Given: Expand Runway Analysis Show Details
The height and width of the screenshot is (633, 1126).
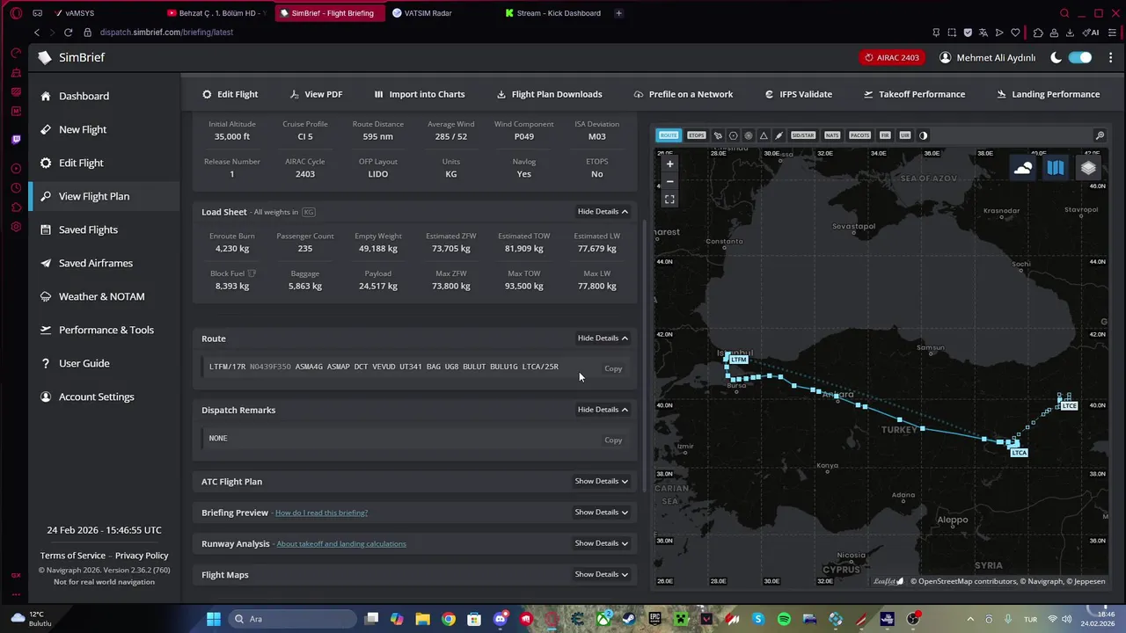Looking at the screenshot, I should 602,543.
